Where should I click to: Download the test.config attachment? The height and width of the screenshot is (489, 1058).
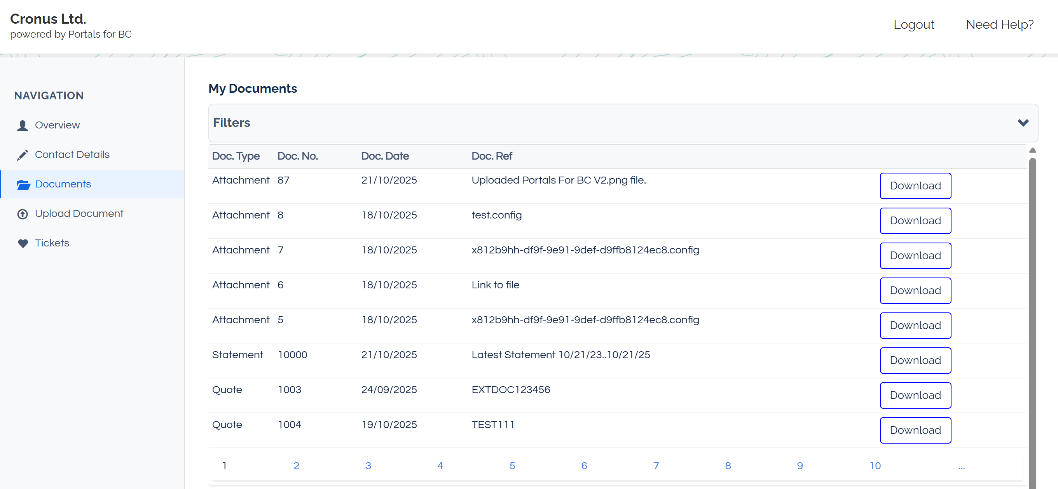coord(915,221)
